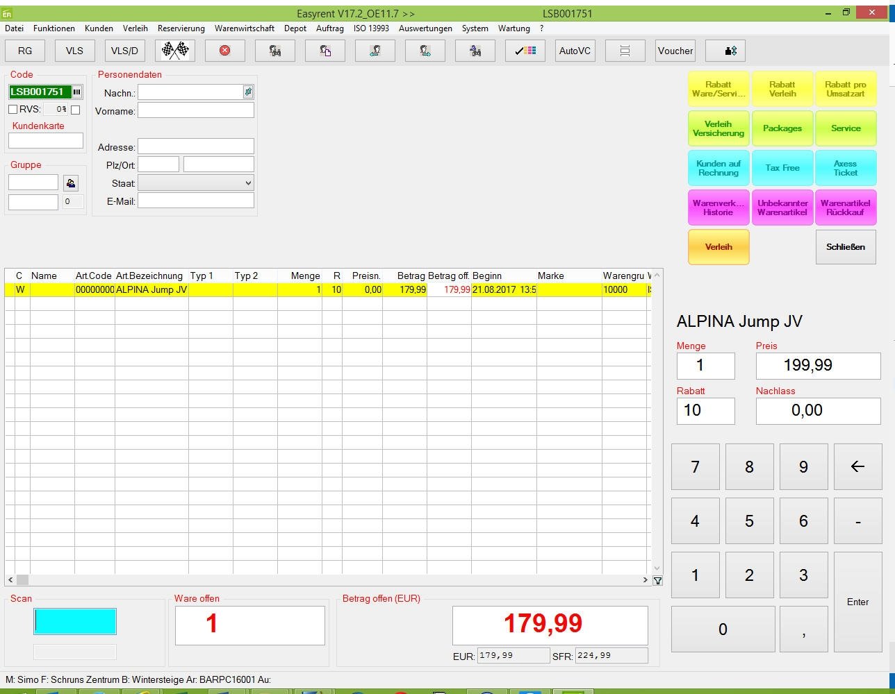This screenshot has height=694, width=895.
Task: Click the E-Mail input field
Action: click(196, 201)
